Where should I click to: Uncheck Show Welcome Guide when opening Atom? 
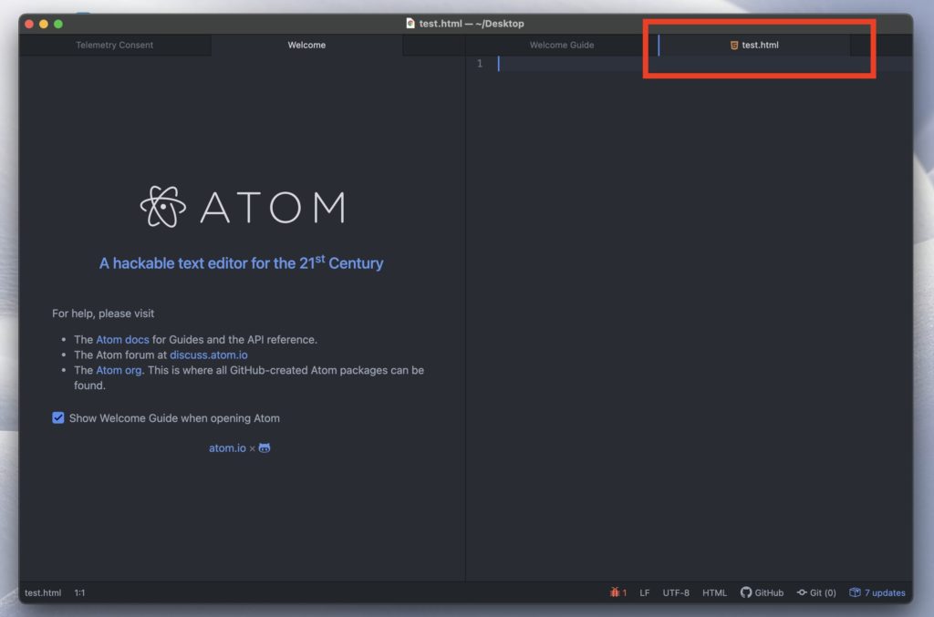tap(57, 417)
